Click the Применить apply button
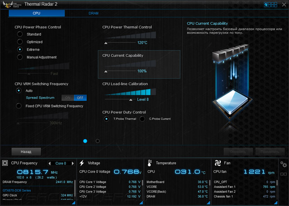The width and height of the screenshot is (289, 206). [270, 152]
